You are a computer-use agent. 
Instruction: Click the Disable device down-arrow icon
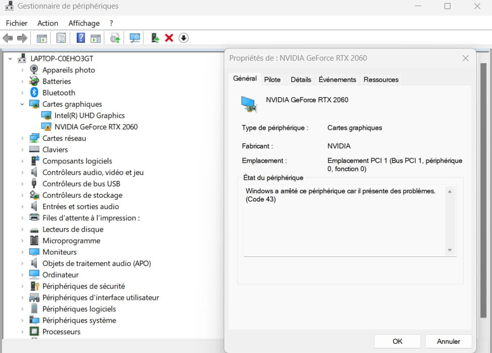click(x=184, y=38)
